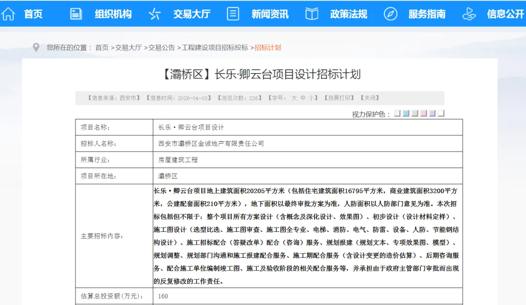Click label 估算总投资额(万元)：
Image resolution: width=526 pixels, height=305 pixels.
[113, 296]
